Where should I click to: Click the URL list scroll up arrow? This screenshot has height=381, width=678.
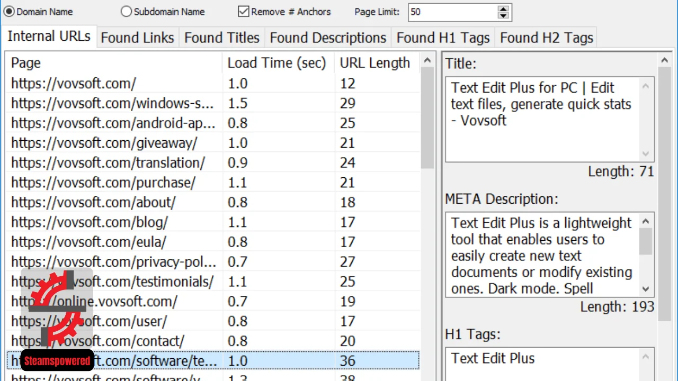click(427, 61)
